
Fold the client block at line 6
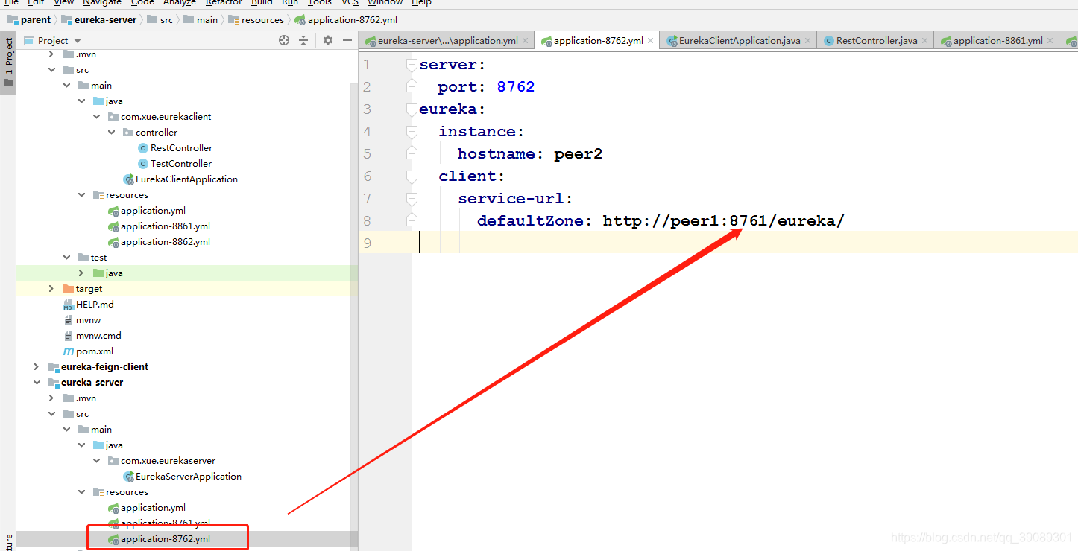[412, 176]
